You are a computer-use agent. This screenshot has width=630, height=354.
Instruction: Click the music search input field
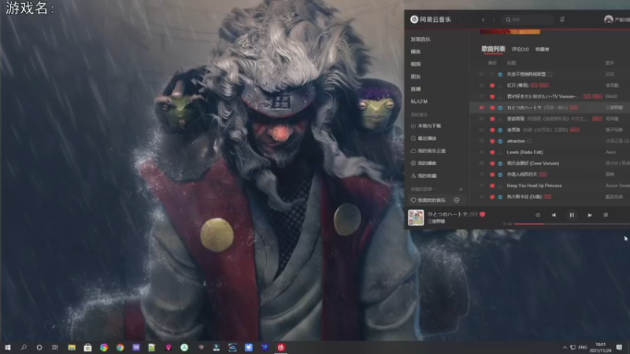528,19
